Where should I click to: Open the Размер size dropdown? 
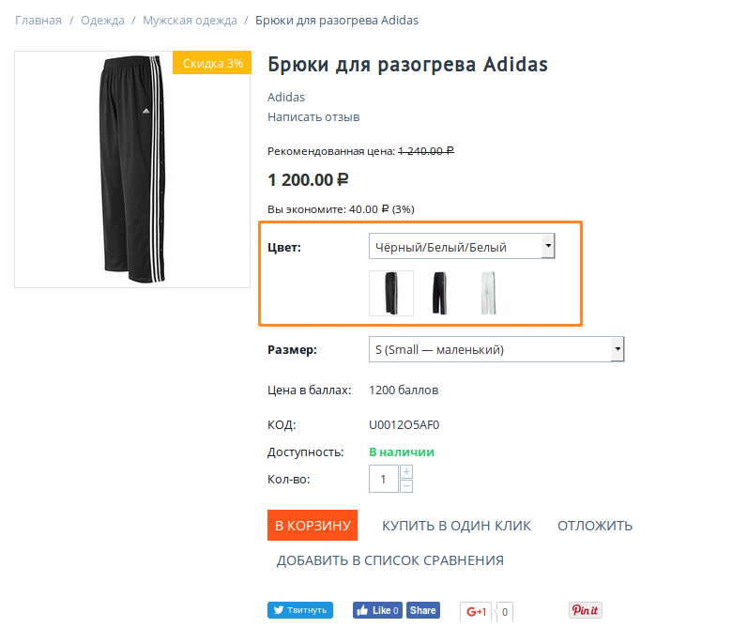pos(496,350)
